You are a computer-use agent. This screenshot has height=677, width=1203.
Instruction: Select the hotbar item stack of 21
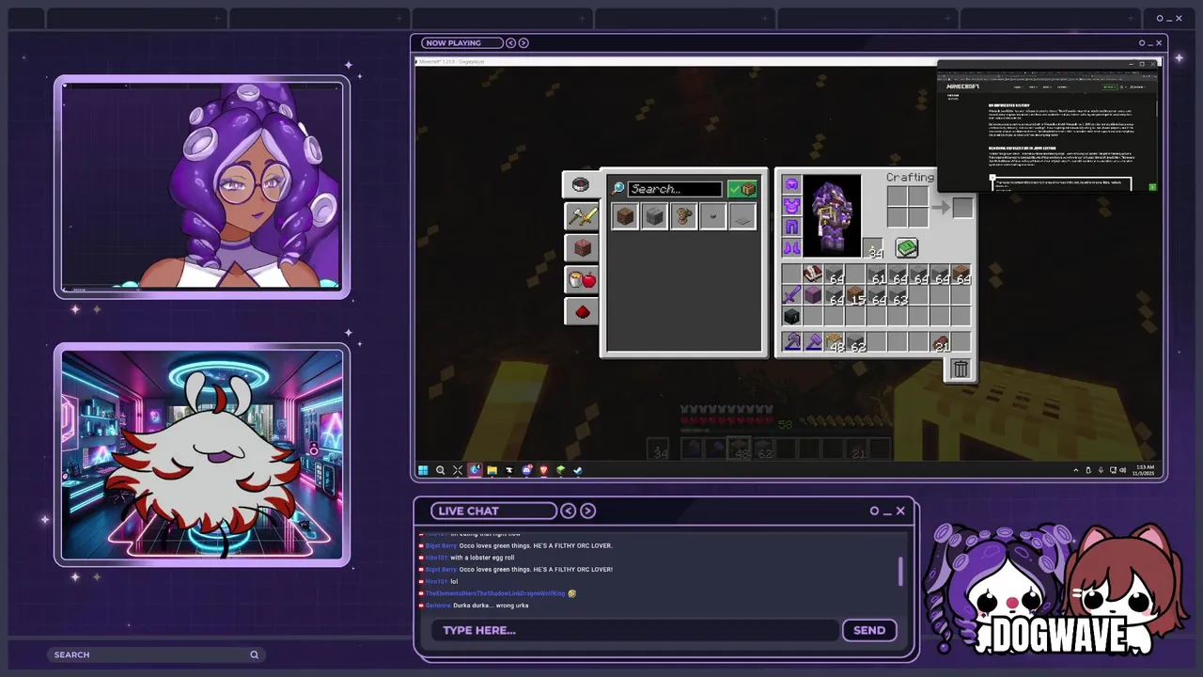coord(940,343)
